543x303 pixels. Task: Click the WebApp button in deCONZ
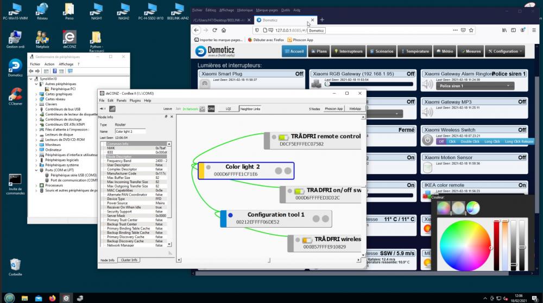pos(355,109)
